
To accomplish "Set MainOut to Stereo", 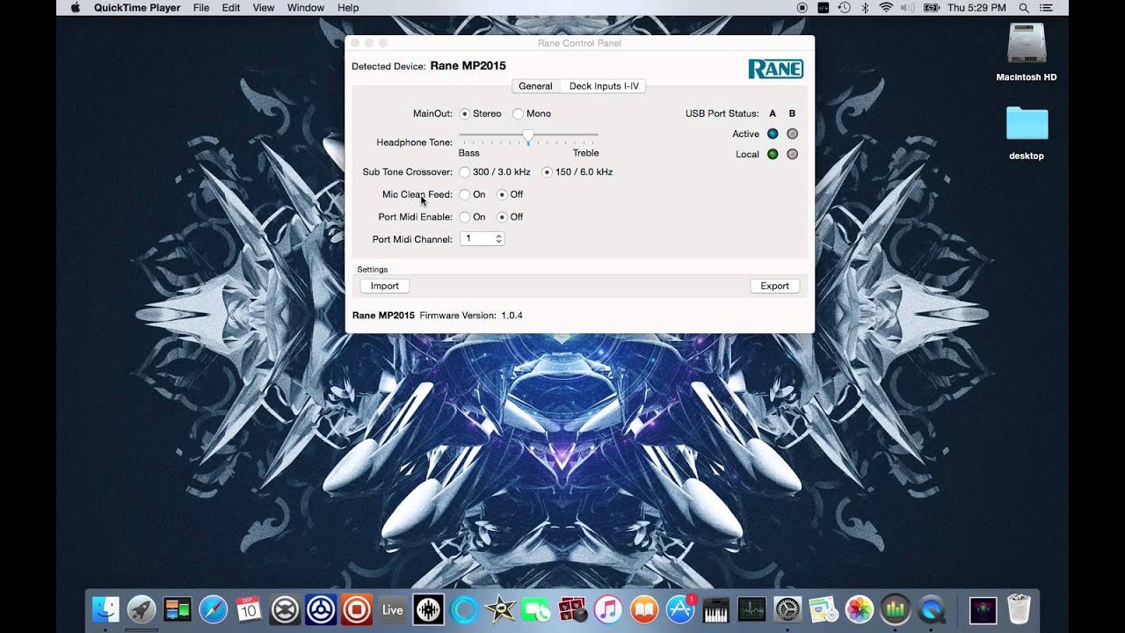I will coord(465,113).
